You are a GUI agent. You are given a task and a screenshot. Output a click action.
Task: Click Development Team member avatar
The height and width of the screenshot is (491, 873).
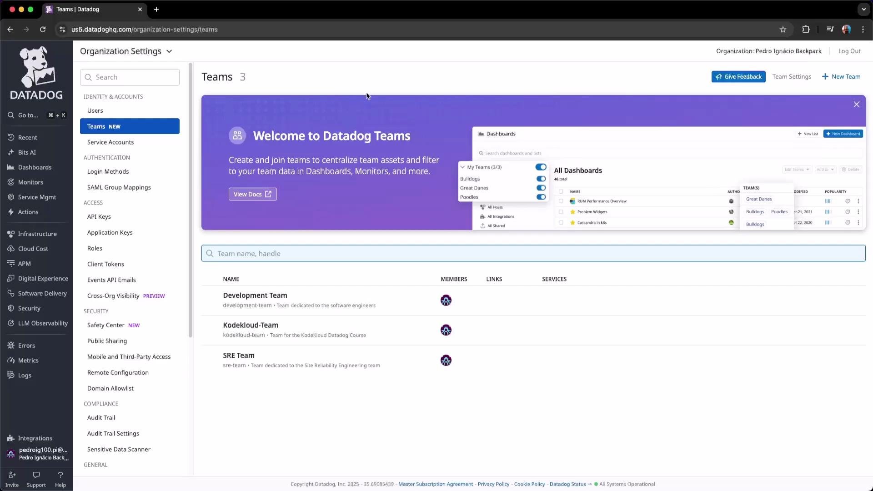click(446, 301)
